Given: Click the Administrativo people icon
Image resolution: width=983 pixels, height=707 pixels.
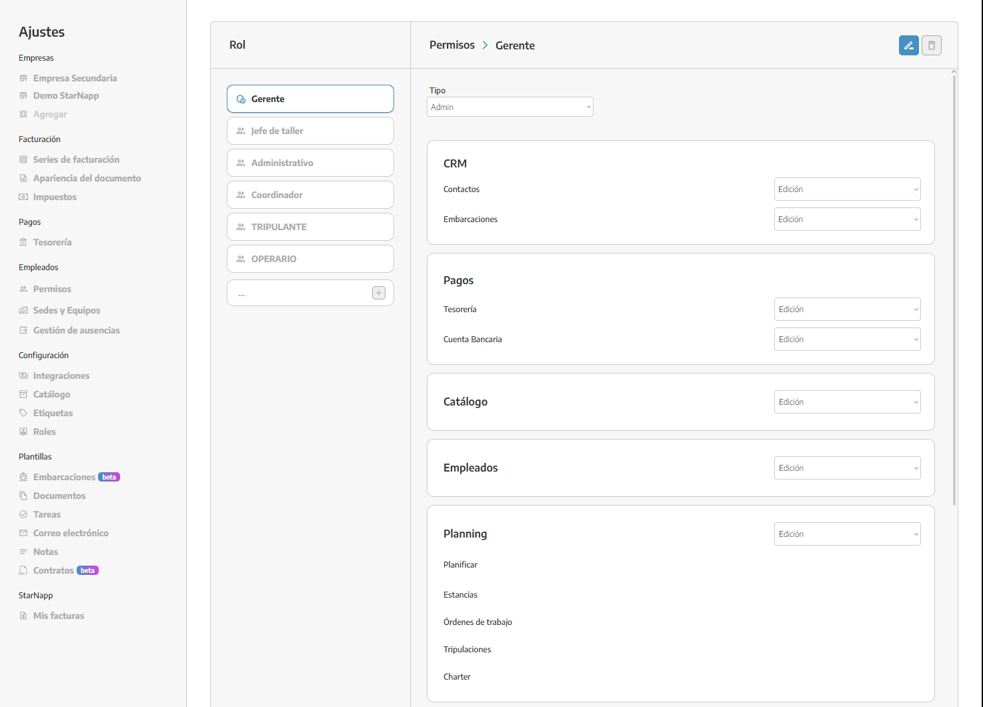Looking at the screenshot, I should point(241,163).
